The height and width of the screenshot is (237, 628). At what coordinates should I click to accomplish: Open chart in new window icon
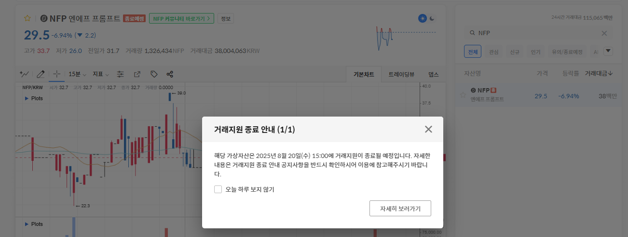tap(137, 74)
